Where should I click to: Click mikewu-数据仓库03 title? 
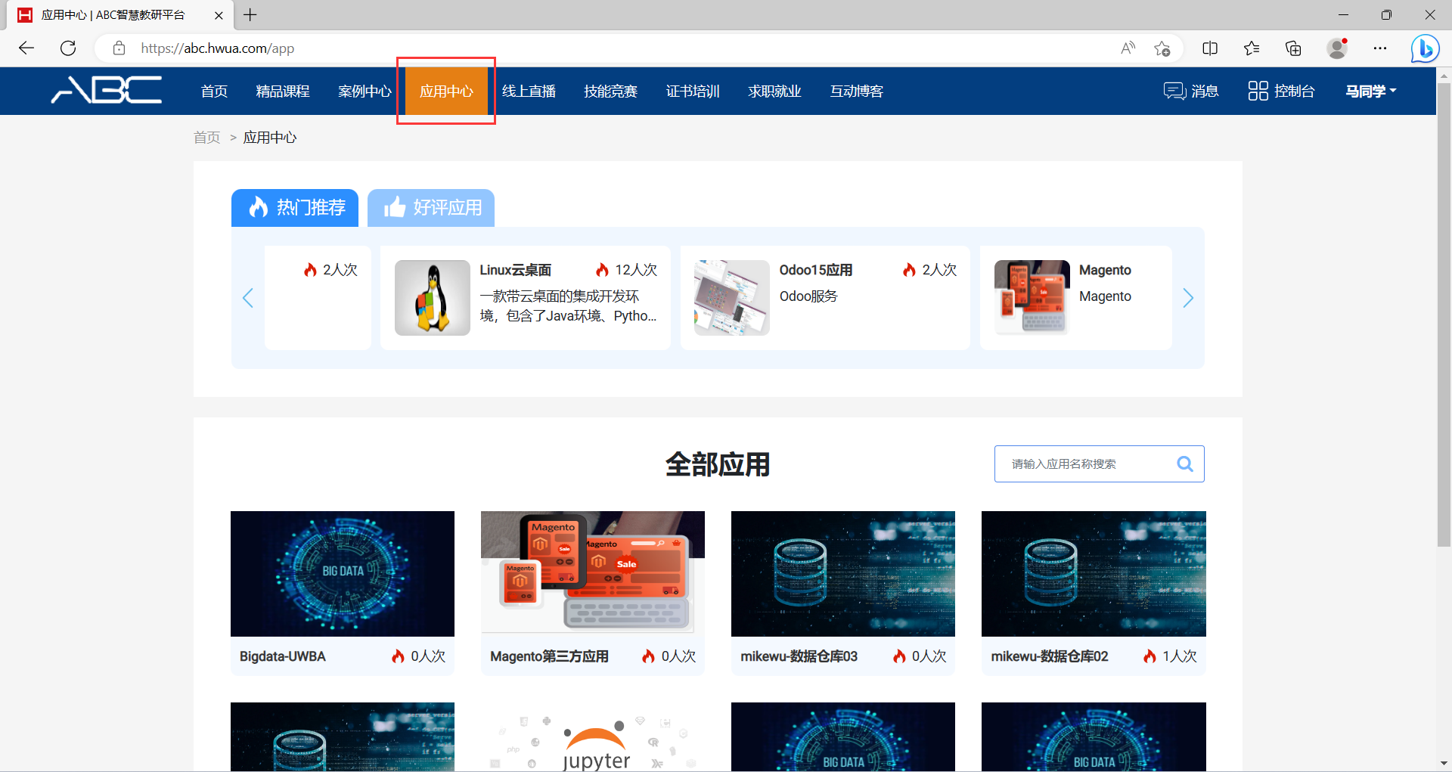pyautogui.click(x=799, y=656)
